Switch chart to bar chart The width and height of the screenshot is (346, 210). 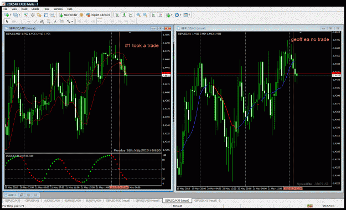117,15
